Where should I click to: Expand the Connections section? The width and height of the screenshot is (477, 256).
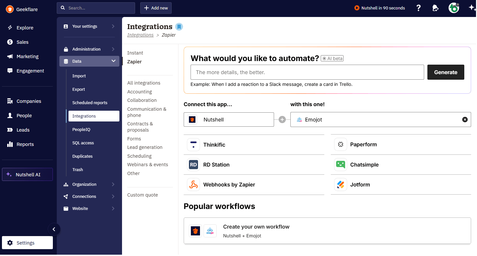(89, 197)
